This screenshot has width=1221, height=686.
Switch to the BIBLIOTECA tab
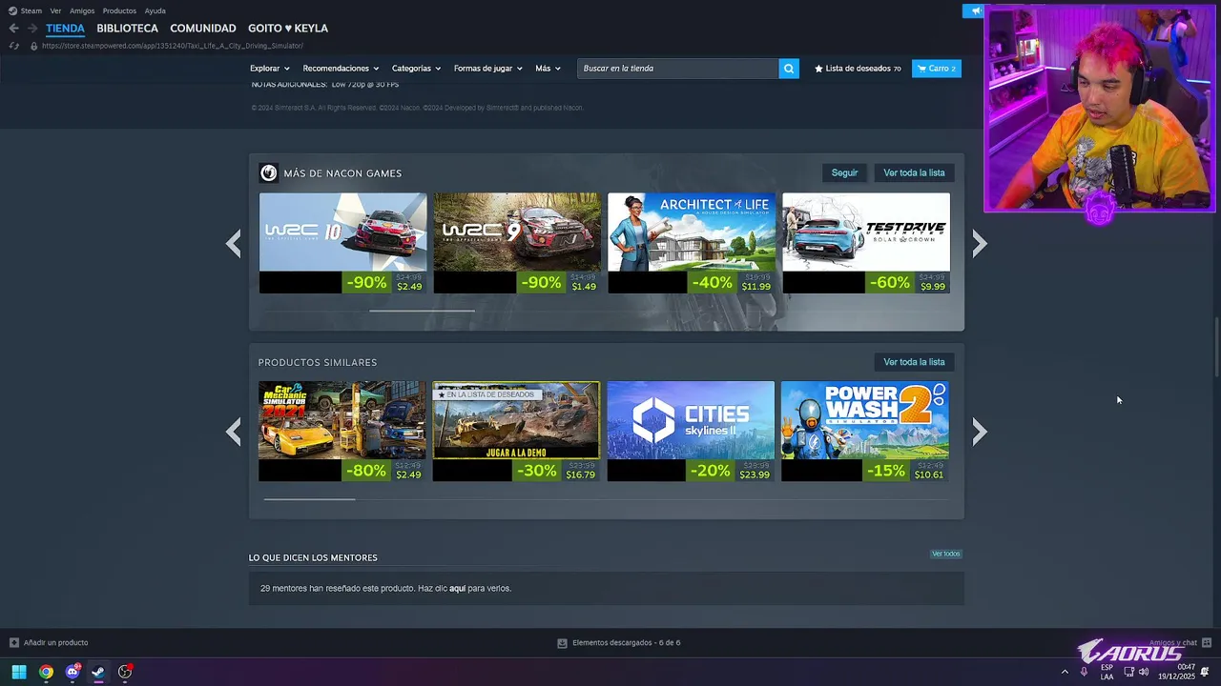click(127, 29)
